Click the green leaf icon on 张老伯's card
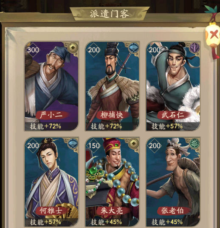 coord(194,144)
